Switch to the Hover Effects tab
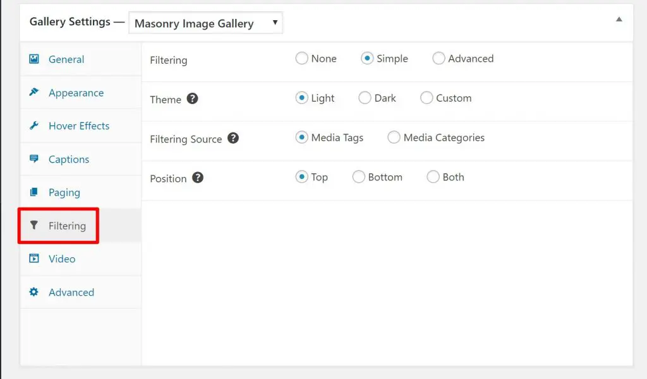Viewport: 647px width, 379px height. (78, 125)
